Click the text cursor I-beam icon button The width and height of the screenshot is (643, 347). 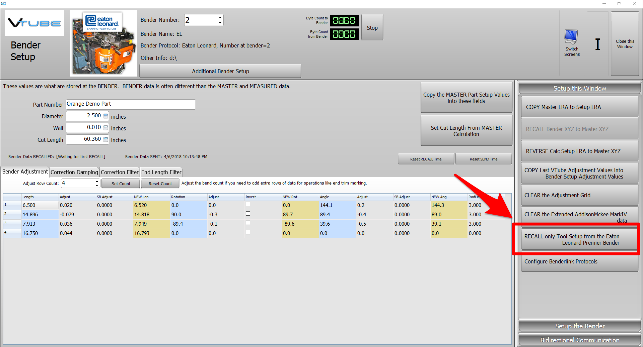point(597,44)
